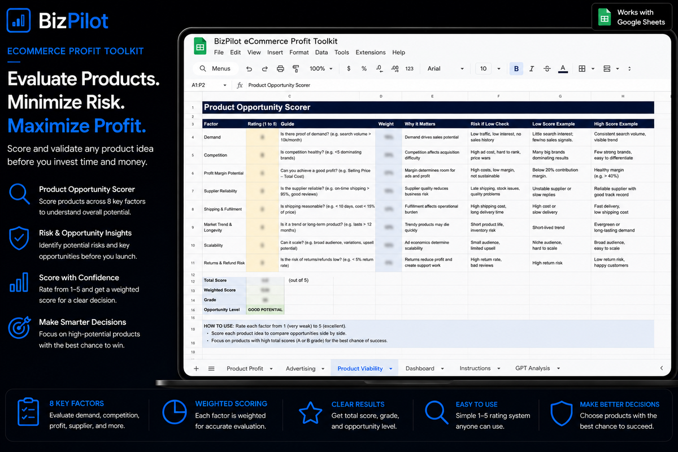Switch to the Advertising sheet tab
The height and width of the screenshot is (452, 678).
click(x=301, y=368)
